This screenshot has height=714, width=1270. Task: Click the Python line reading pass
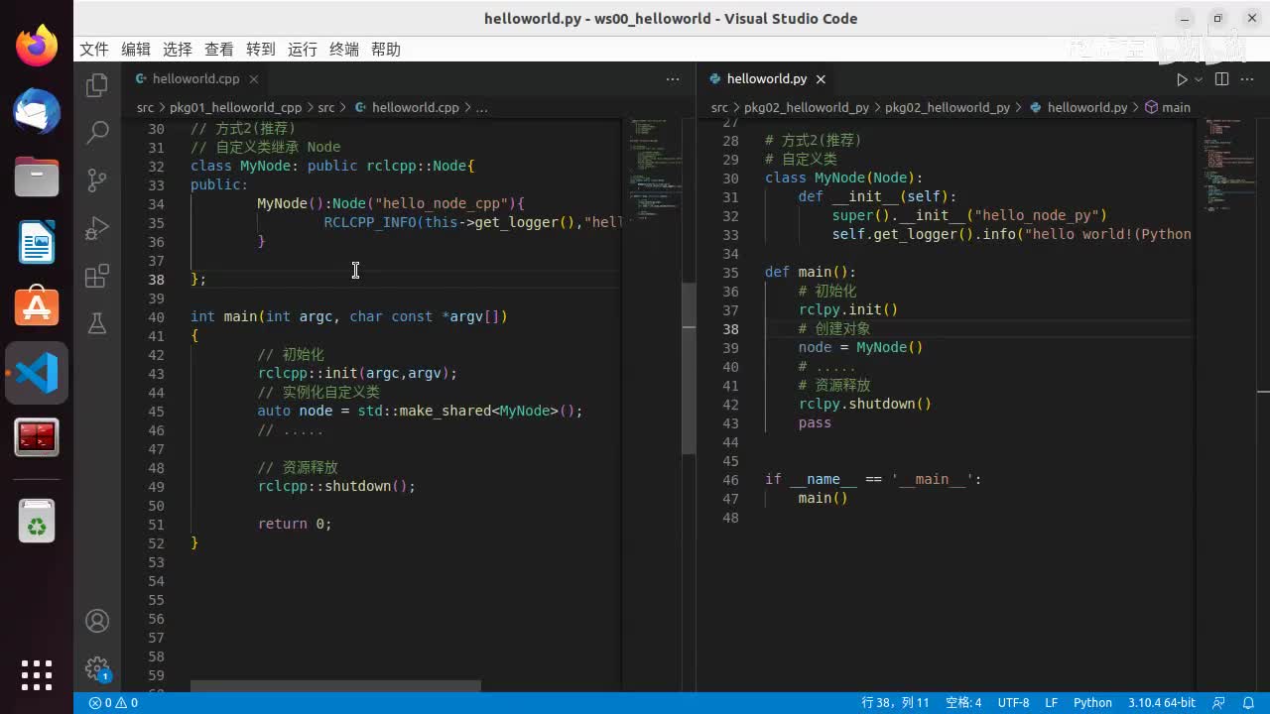click(815, 423)
